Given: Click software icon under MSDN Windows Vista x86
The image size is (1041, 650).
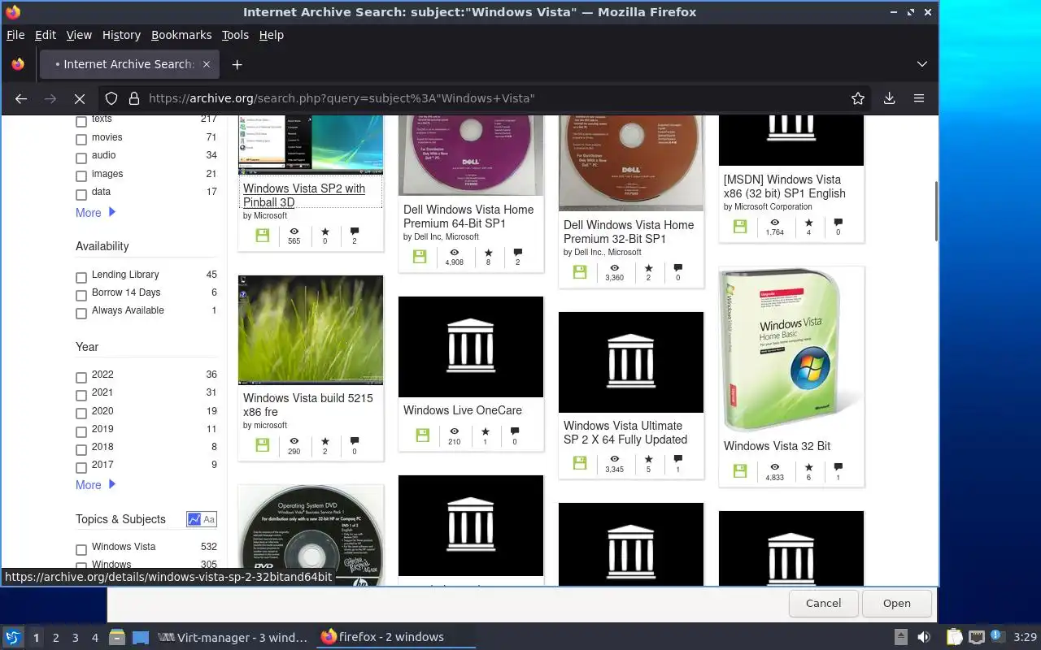Looking at the screenshot, I should (740, 227).
